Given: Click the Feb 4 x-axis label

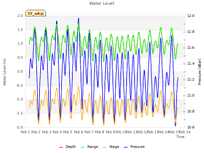Looking at the screenshot, I should pos(57,132).
